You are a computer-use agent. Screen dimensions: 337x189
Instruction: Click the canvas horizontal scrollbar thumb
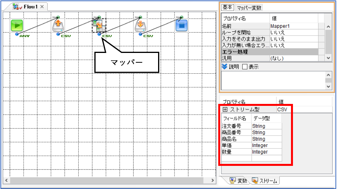[x=107, y=180]
